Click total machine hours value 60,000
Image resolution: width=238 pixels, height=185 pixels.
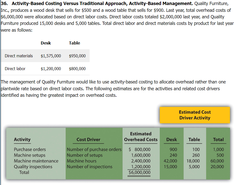pos(217,161)
